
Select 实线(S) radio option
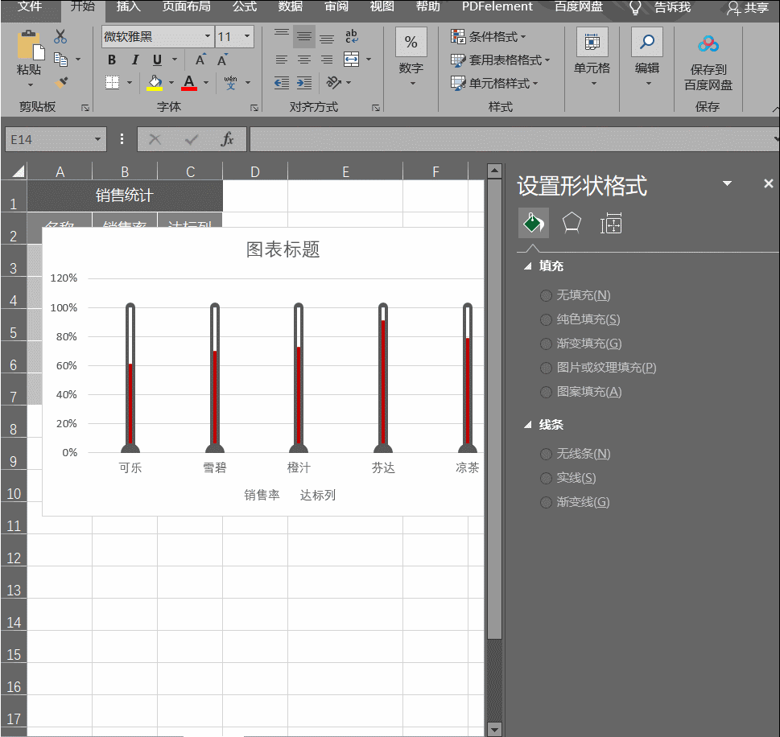(546, 479)
